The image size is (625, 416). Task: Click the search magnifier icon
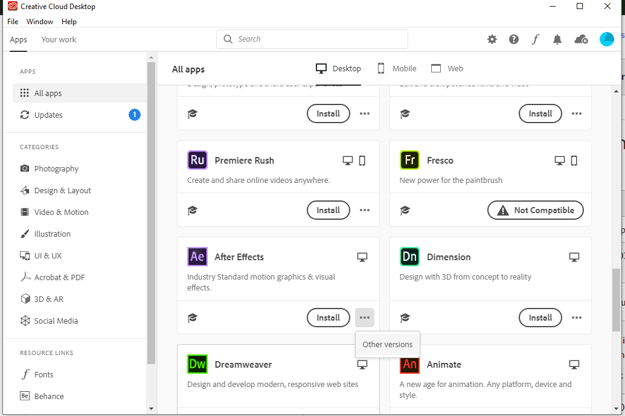pos(228,39)
